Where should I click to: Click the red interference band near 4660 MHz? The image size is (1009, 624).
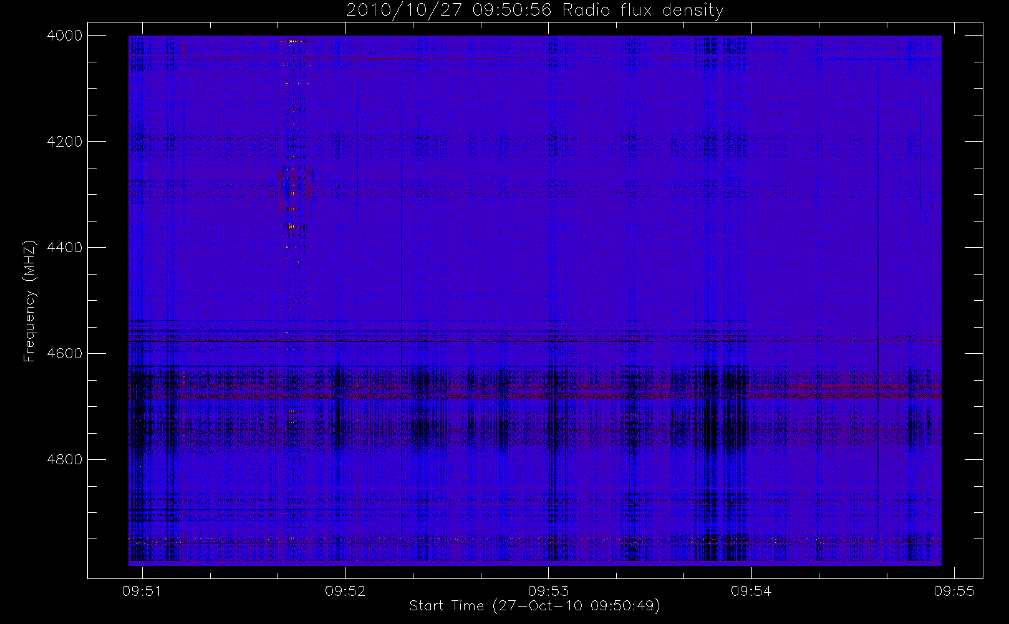tap(535, 387)
